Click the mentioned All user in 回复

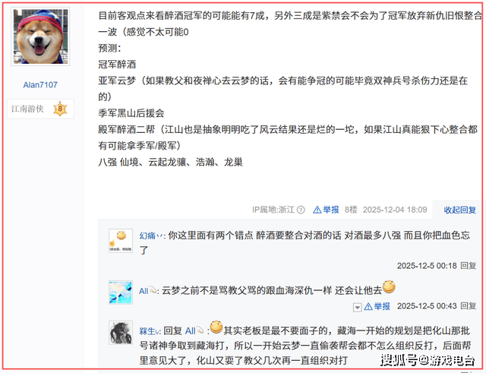click(194, 330)
